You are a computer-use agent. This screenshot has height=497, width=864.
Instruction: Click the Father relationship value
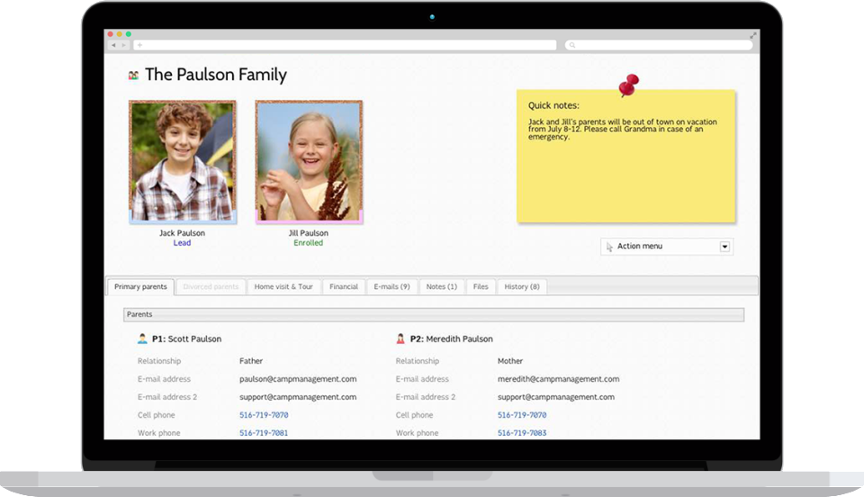pyautogui.click(x=251, y=361)
